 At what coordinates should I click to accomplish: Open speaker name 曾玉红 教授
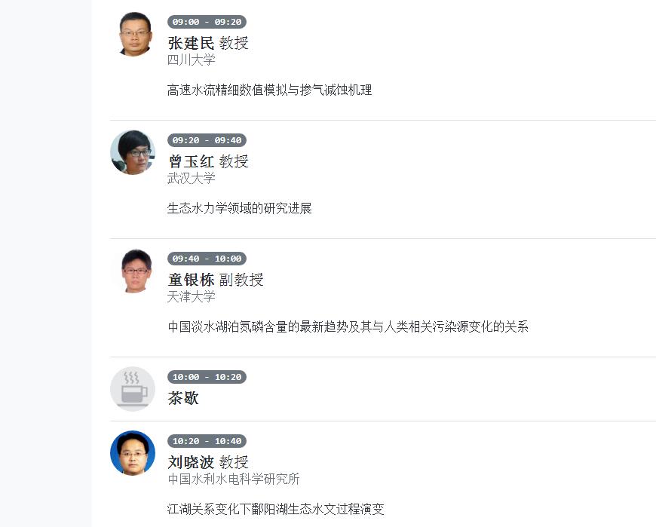[207, 161]
